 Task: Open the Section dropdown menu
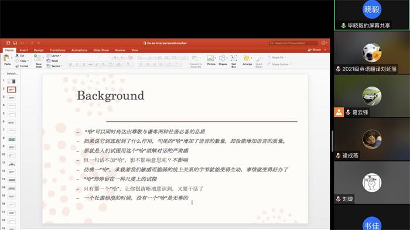point(54,66)
